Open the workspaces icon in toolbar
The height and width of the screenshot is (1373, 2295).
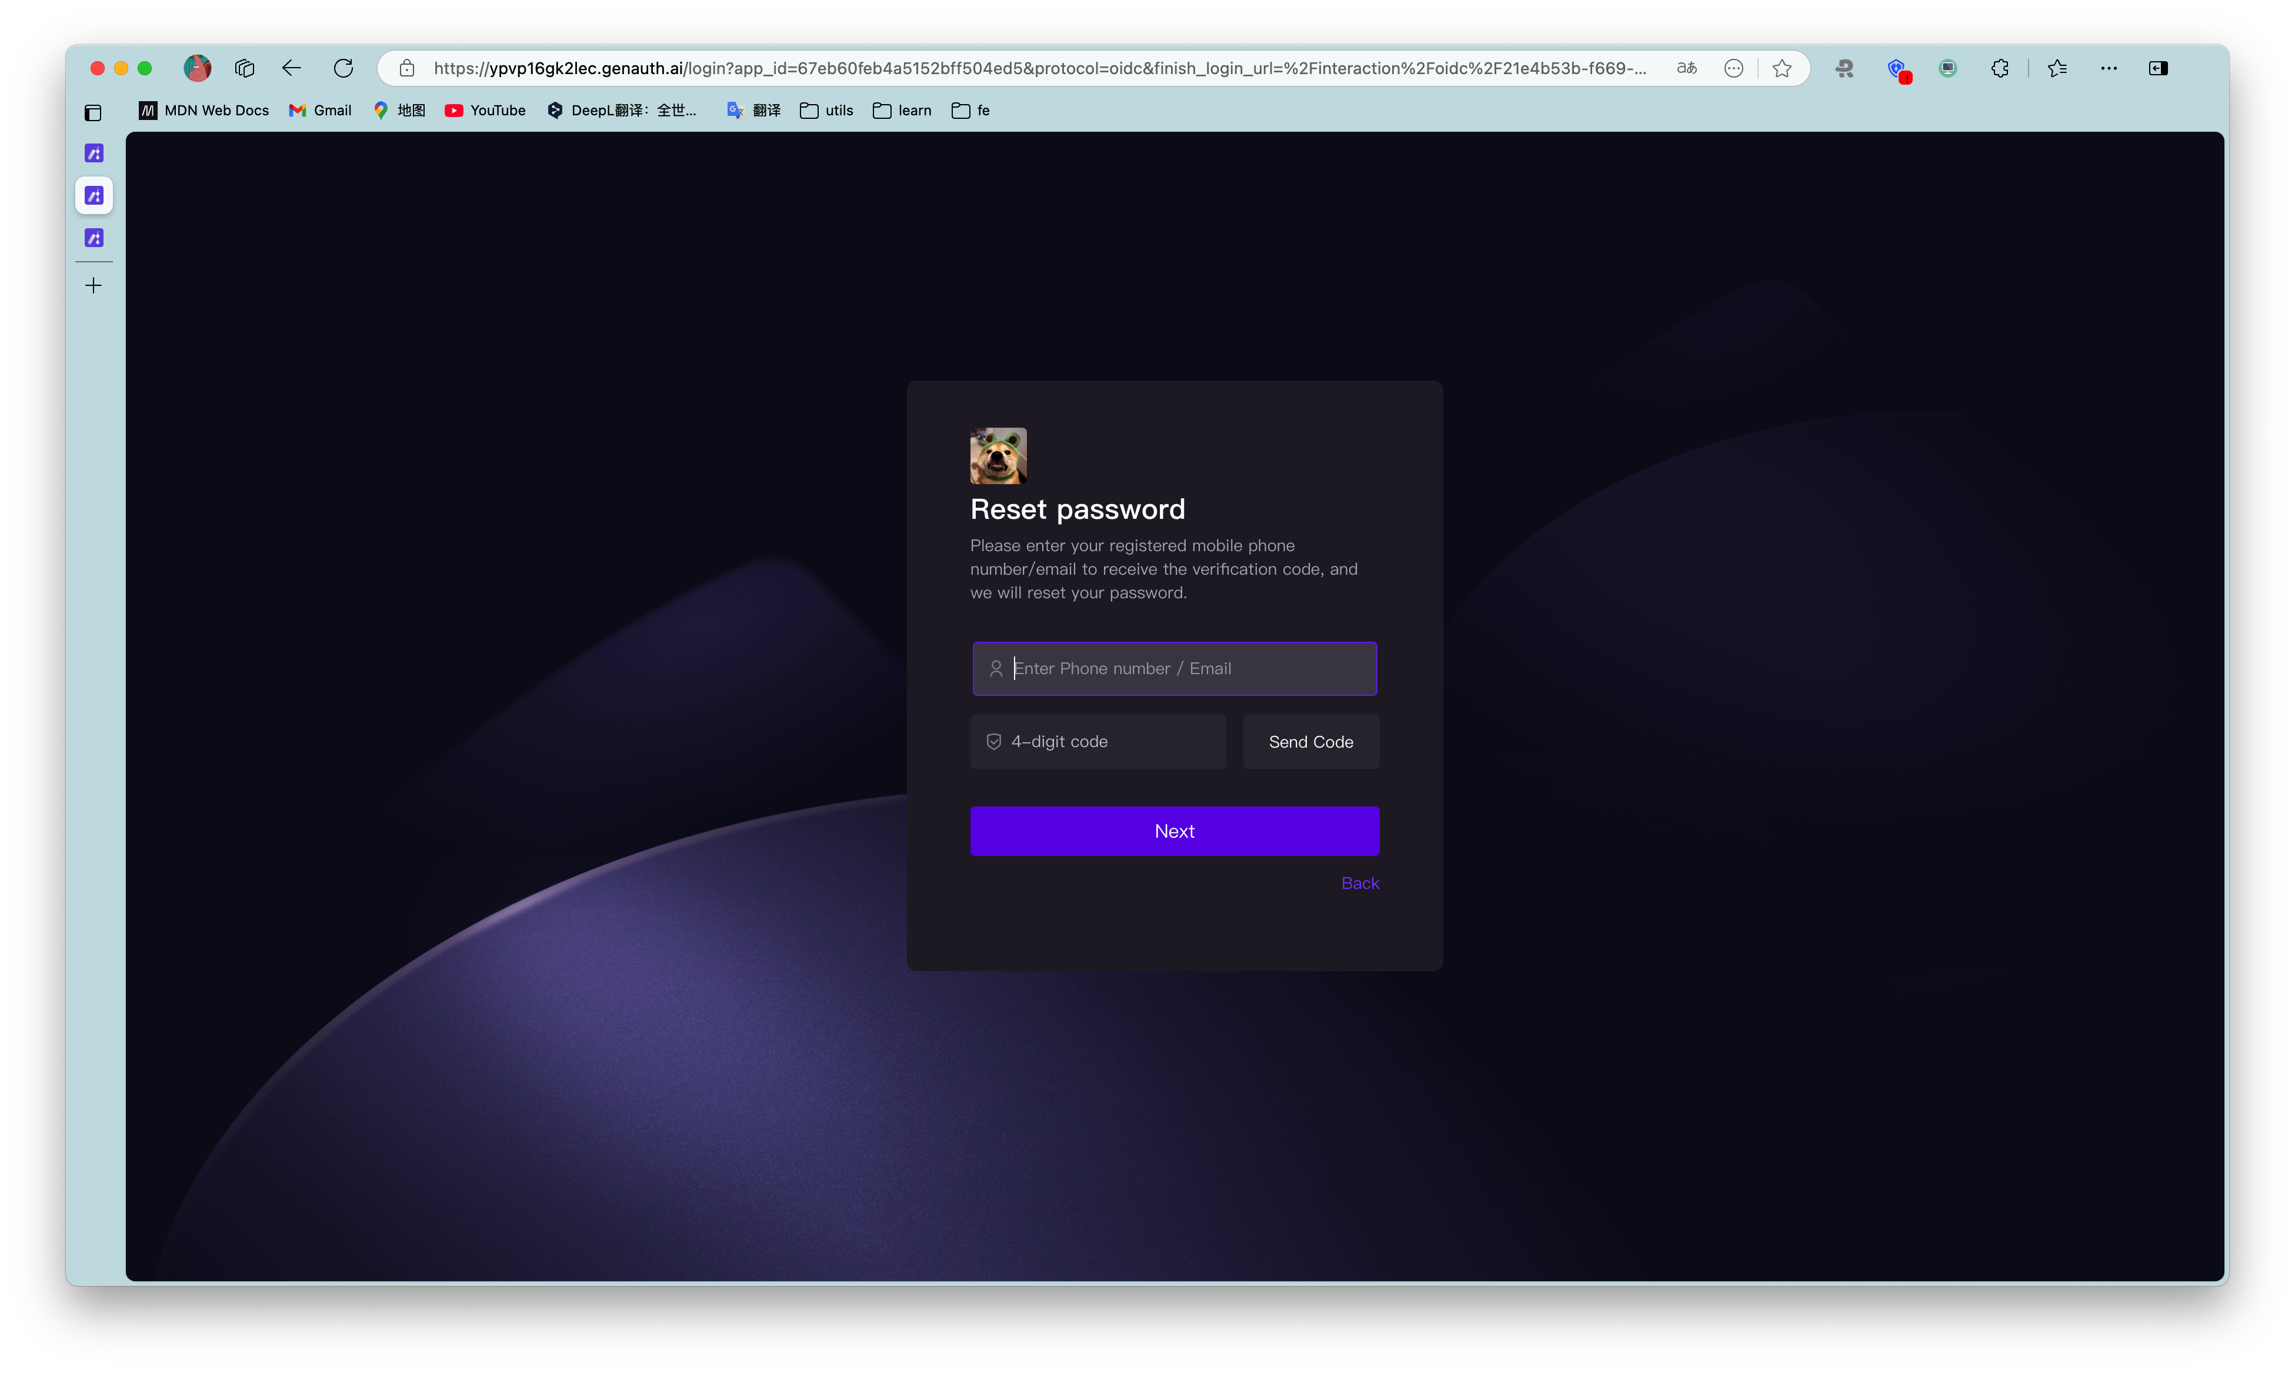click(244, 68)
